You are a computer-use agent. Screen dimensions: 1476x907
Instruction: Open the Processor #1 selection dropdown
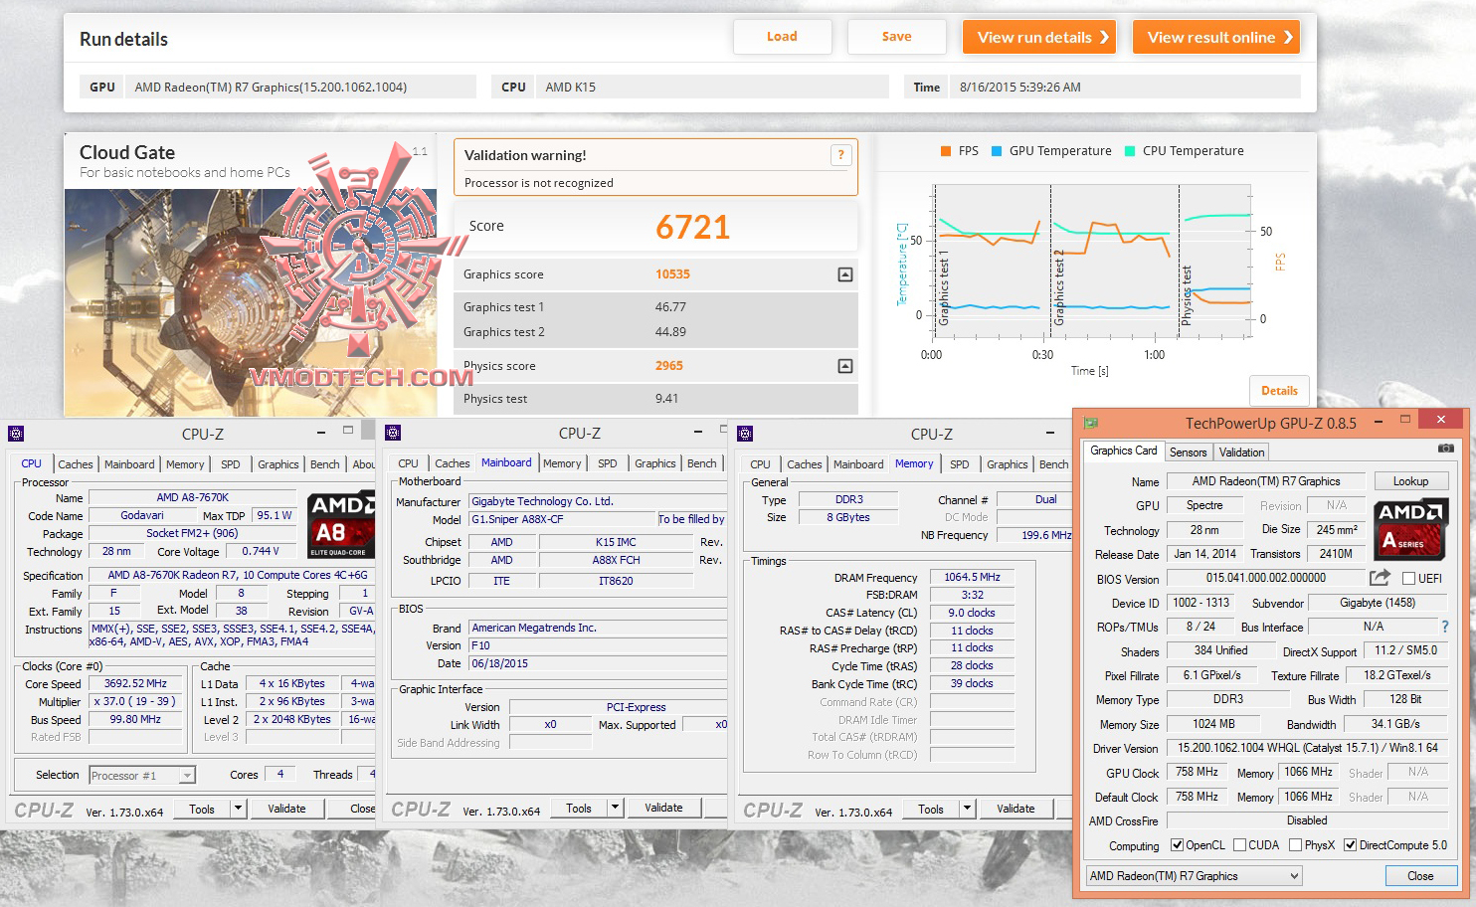[141, 776]
